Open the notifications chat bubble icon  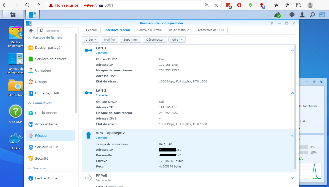(x=292, y=15)
